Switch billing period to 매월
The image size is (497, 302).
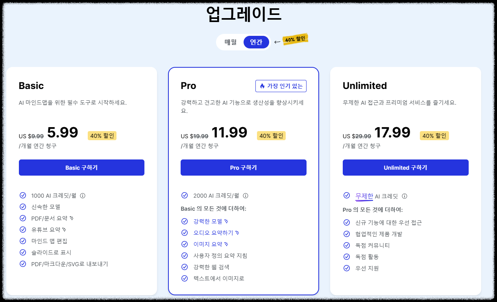(x=230, y=42)
